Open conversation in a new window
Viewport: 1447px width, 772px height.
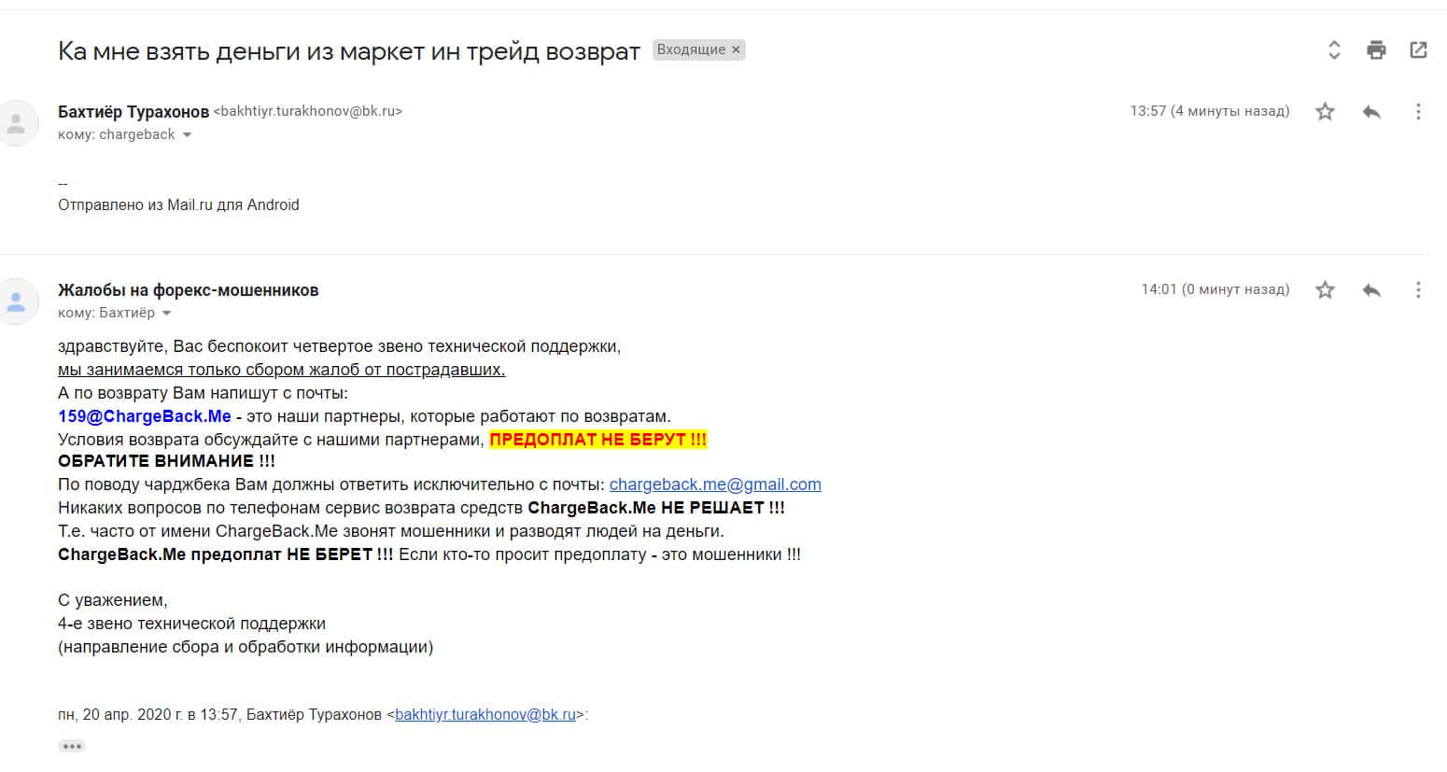tap(1418, 50)
